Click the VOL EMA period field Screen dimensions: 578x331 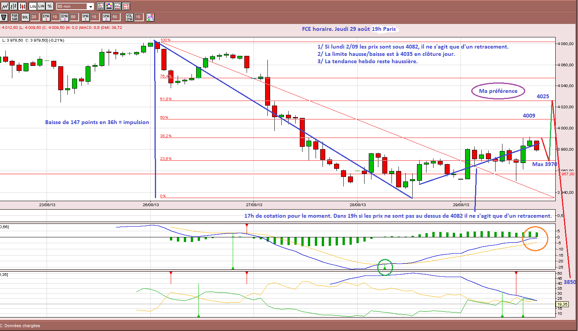coord(139,17)
